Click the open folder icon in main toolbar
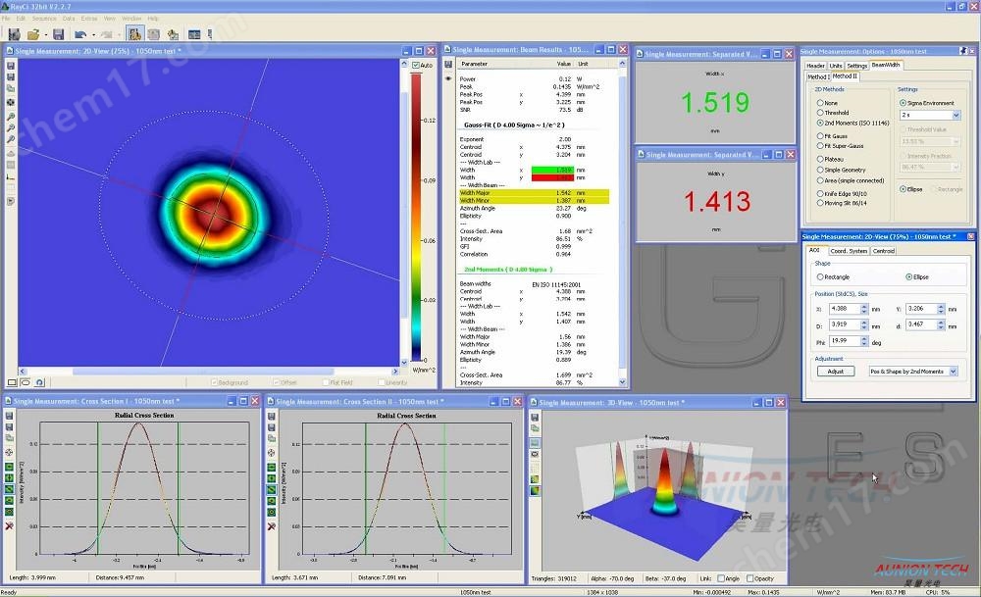The image size is (981, 597). click(x=32, y=34)
